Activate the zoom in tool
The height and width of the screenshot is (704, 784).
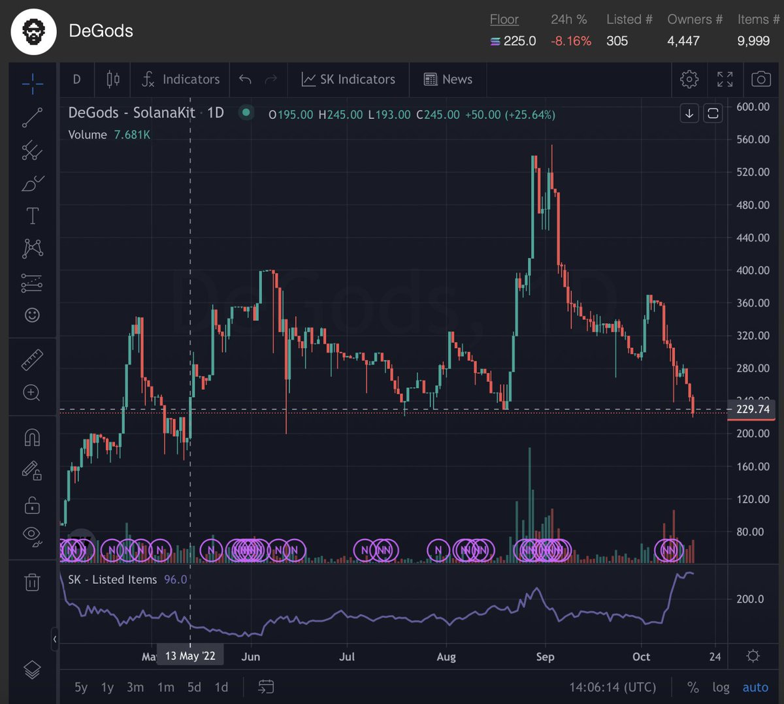[32, 392]
